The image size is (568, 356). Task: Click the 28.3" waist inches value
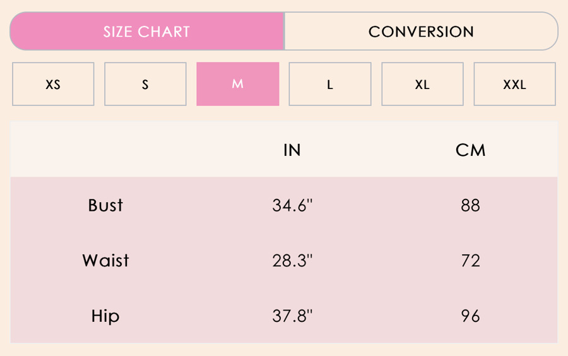click(292, 261)
